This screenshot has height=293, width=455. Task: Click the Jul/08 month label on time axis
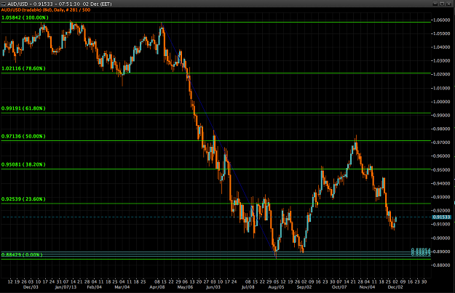point(248,287)
